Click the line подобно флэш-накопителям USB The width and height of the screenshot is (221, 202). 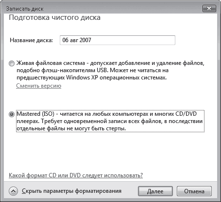[92, 70]
